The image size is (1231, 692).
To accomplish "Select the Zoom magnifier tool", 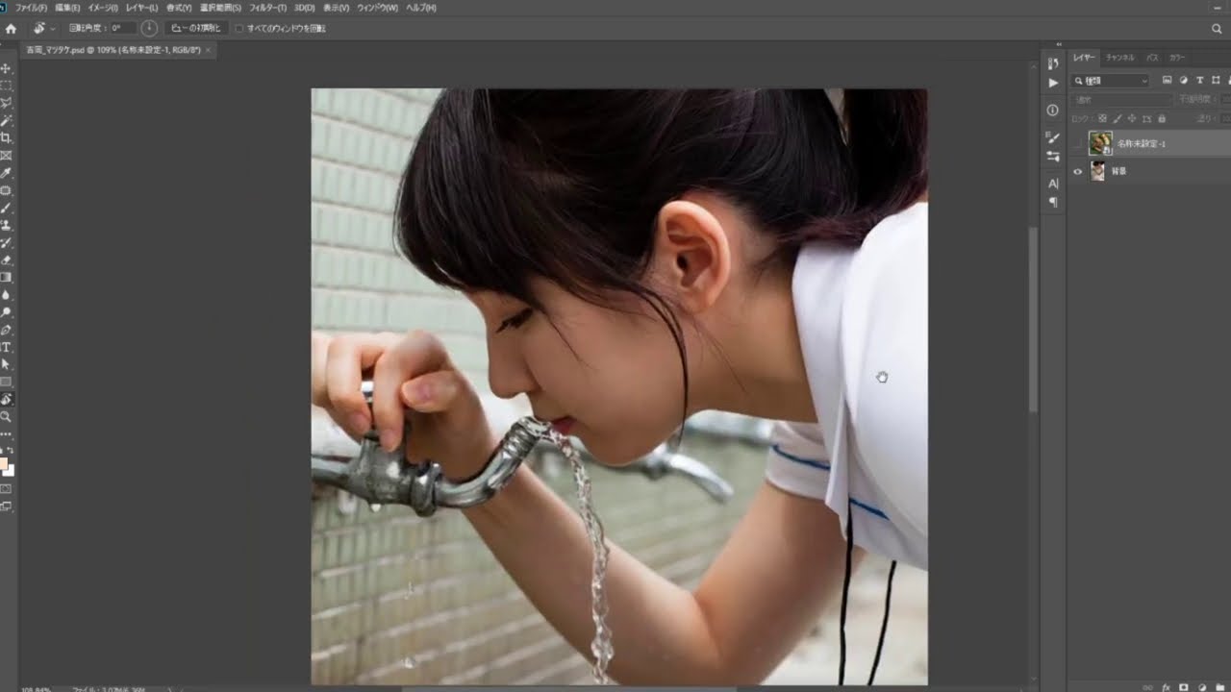I will (x=7, y=416).
